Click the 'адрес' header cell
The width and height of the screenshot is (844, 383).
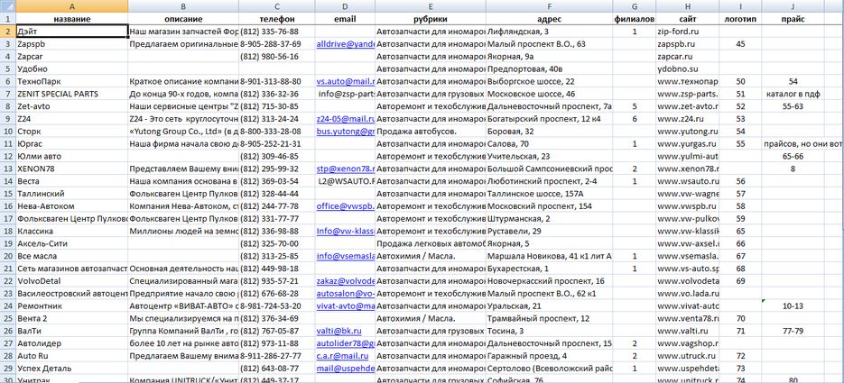549,19
